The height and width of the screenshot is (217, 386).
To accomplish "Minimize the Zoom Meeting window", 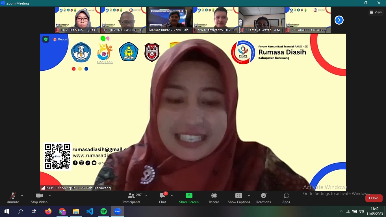I will [353, 3].
